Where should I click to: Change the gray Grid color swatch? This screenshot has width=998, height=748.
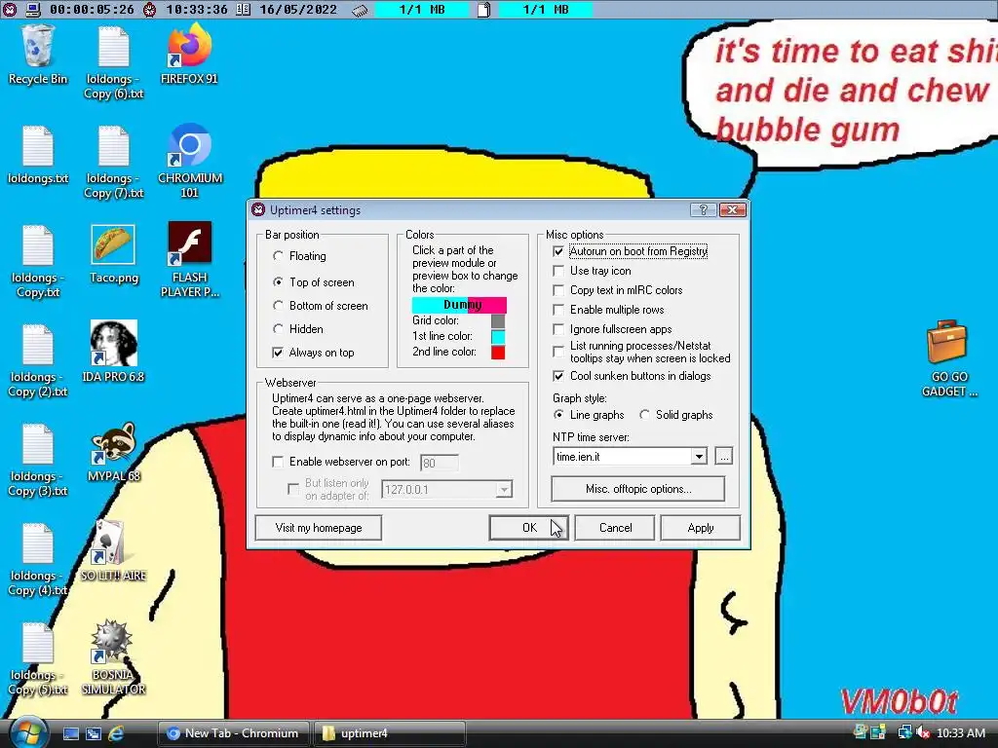(498, 320)
